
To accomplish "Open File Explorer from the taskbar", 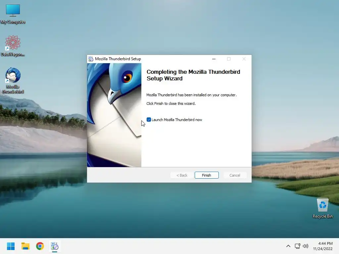I will [x=25, y=246].
